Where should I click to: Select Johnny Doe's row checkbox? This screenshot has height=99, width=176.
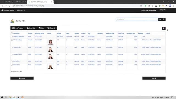12,48
